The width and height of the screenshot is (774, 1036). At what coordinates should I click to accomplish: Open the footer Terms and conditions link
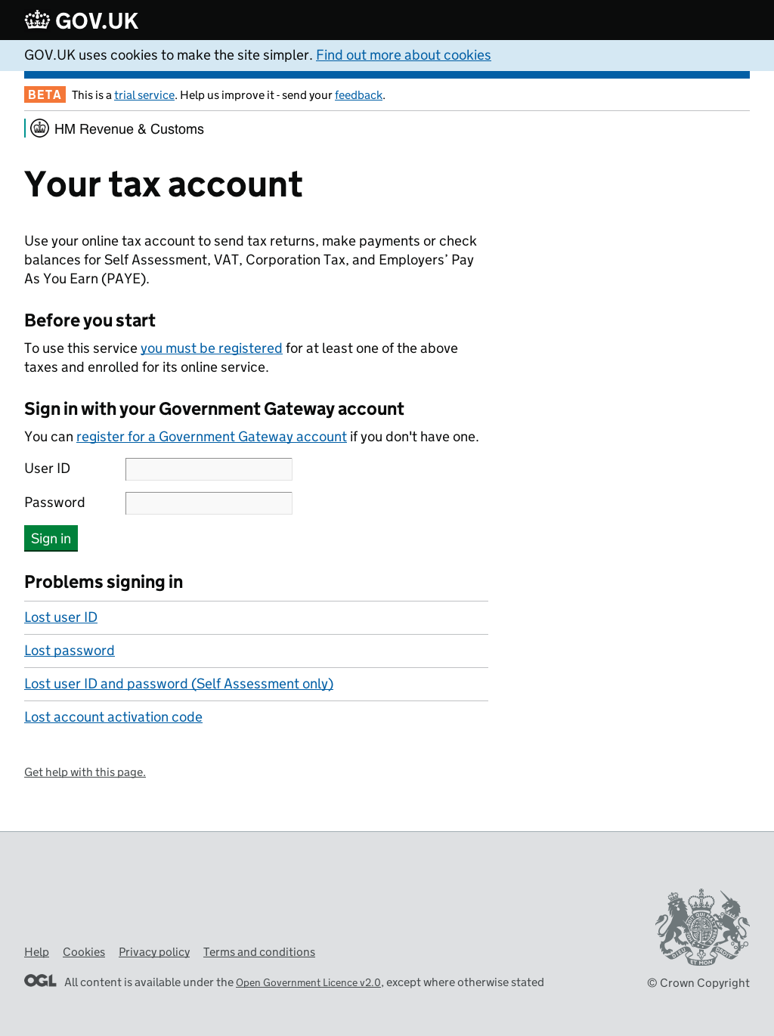click(259, 952)
